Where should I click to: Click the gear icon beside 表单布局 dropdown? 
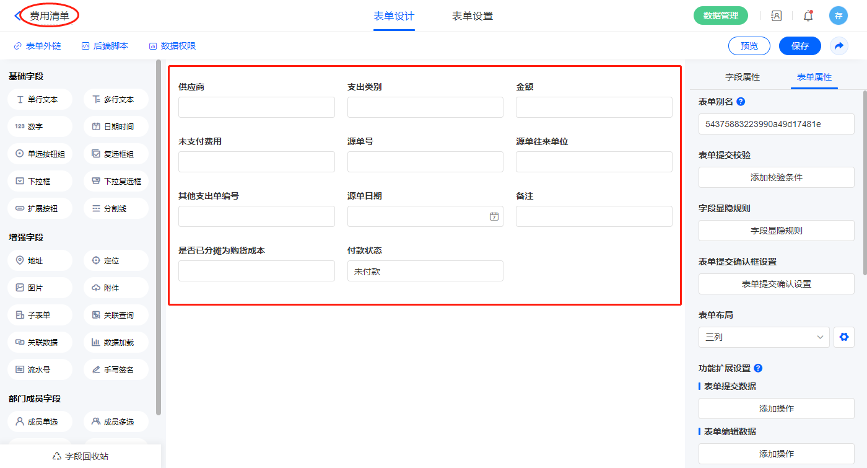(x=843, y=337)
